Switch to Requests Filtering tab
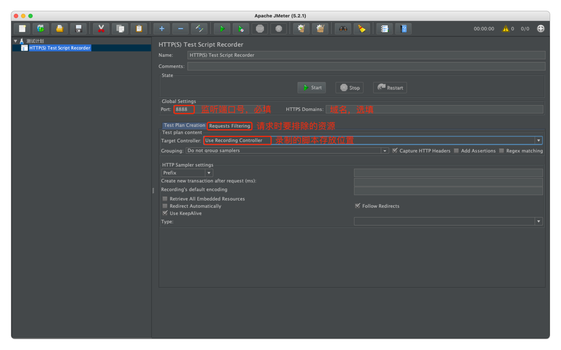The width and height of the screenshot is (561, 350). (x=229, y=126)
